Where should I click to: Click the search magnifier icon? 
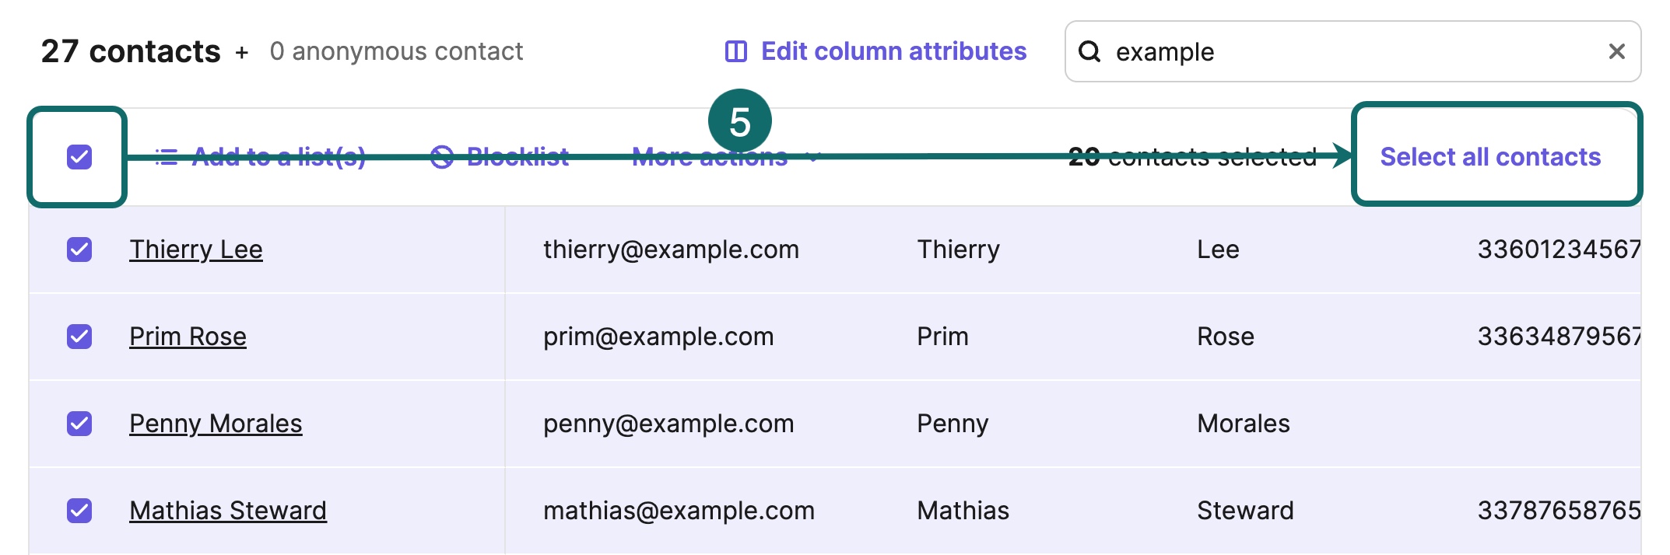[1089, 51]
